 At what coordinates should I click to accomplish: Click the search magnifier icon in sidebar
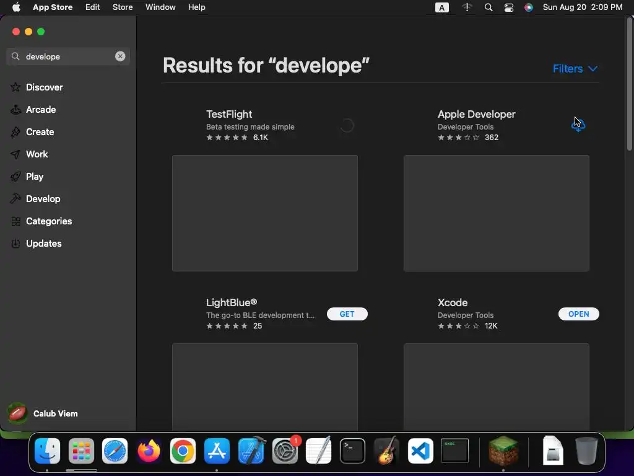(x=15, y=56)
